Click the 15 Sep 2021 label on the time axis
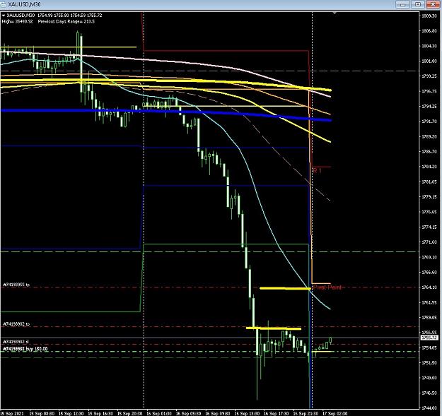Image resolution: width=442 pixels, height=416 pixels. click(12, 413)
